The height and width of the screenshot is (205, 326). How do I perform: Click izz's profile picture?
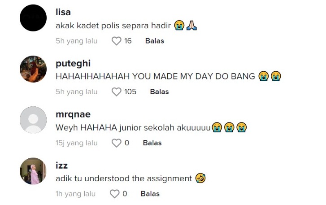(x=34, y=171)
